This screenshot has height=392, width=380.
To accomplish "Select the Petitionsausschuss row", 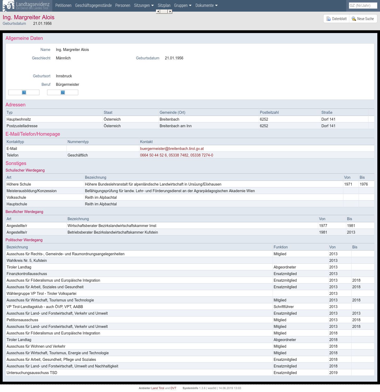I will pos(190,320).
